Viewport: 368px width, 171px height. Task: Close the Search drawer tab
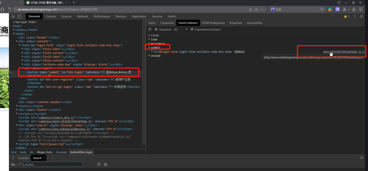(44, 158)
